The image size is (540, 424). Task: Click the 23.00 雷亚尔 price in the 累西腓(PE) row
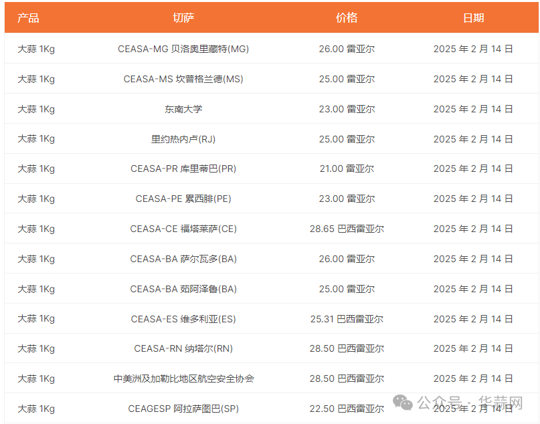click(347, 199)
